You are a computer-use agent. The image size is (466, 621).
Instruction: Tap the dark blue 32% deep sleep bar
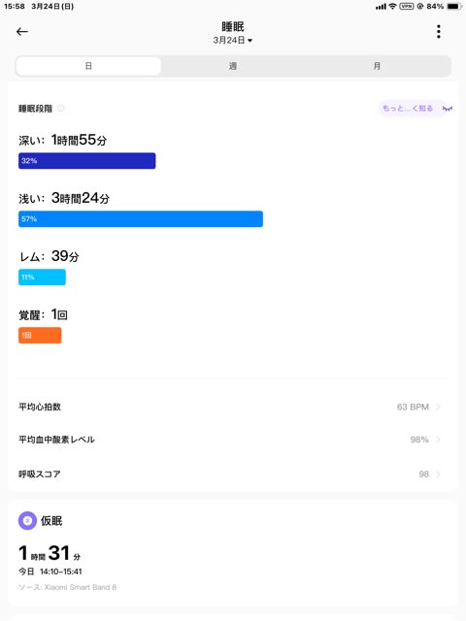tap(86, 161)
